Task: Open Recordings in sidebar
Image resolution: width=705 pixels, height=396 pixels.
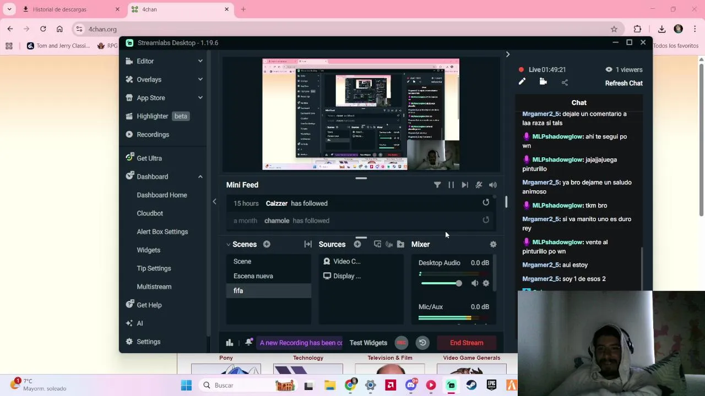Action: pos(153,134)
